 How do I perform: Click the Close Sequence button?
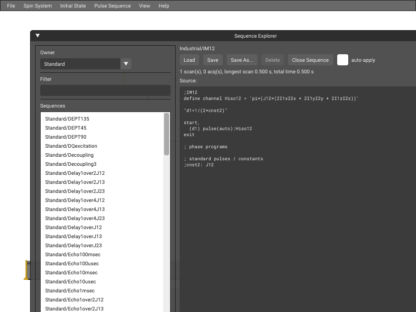(310, 60)
